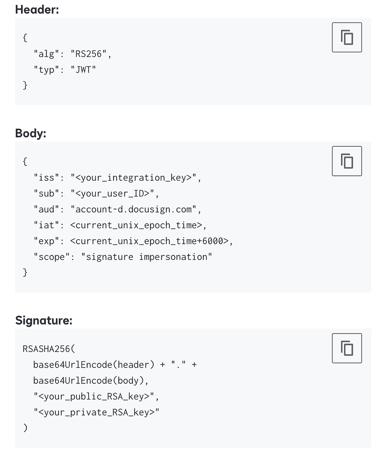
Task: Click the copy button in the bottom code panel
Action: (x=347, y=348)
